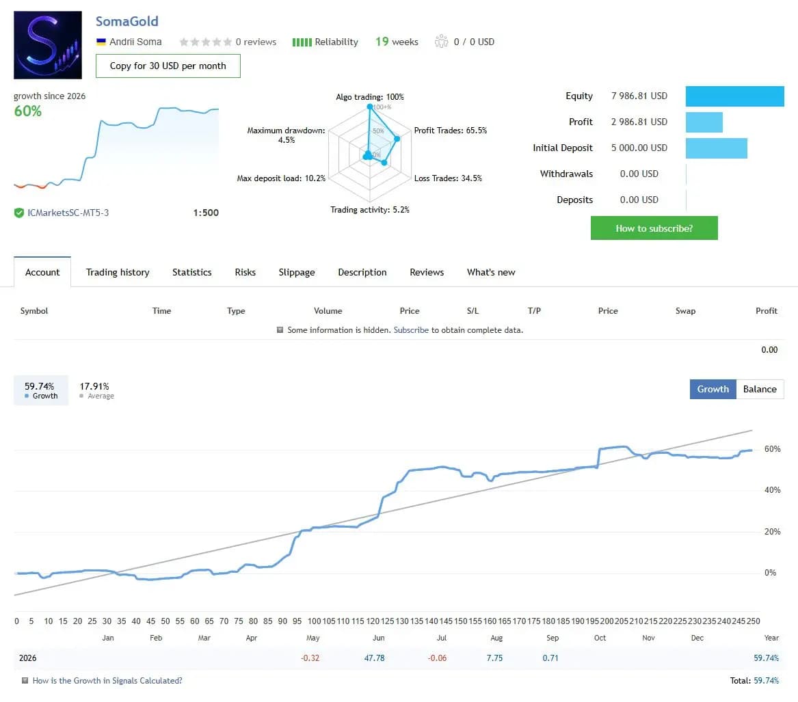Image resolution: width=798 pixels, height=702 pixels.
Task: Click the 7 986.81 USD equity value
Action: pyautogui.click(x=639, y=96)
